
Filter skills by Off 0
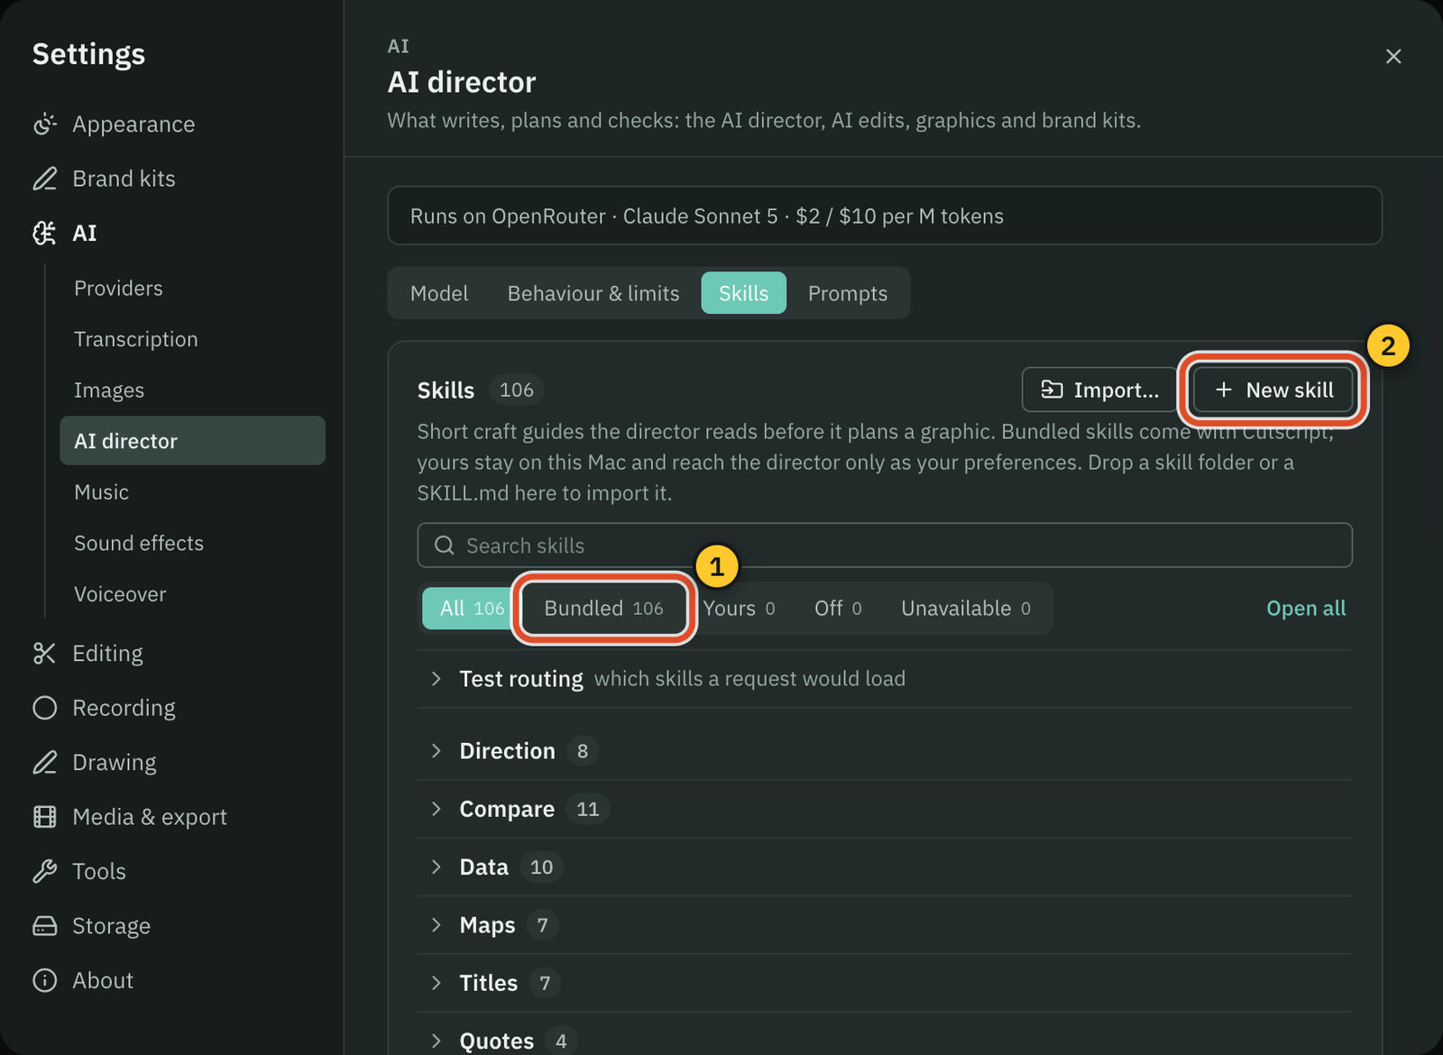click(x=838, y=609)
